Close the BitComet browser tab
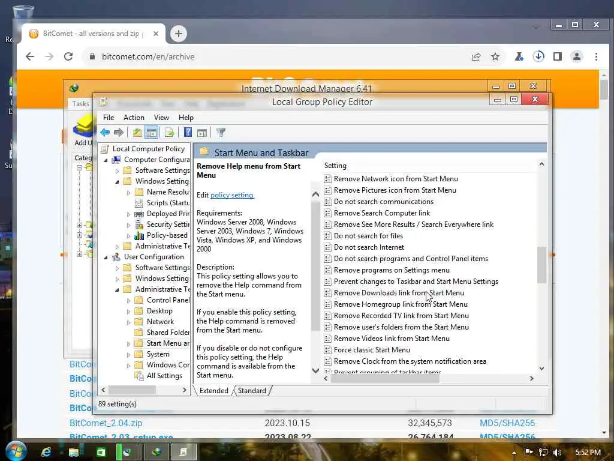This screenshot has width=614, height=461. point(156,34)
